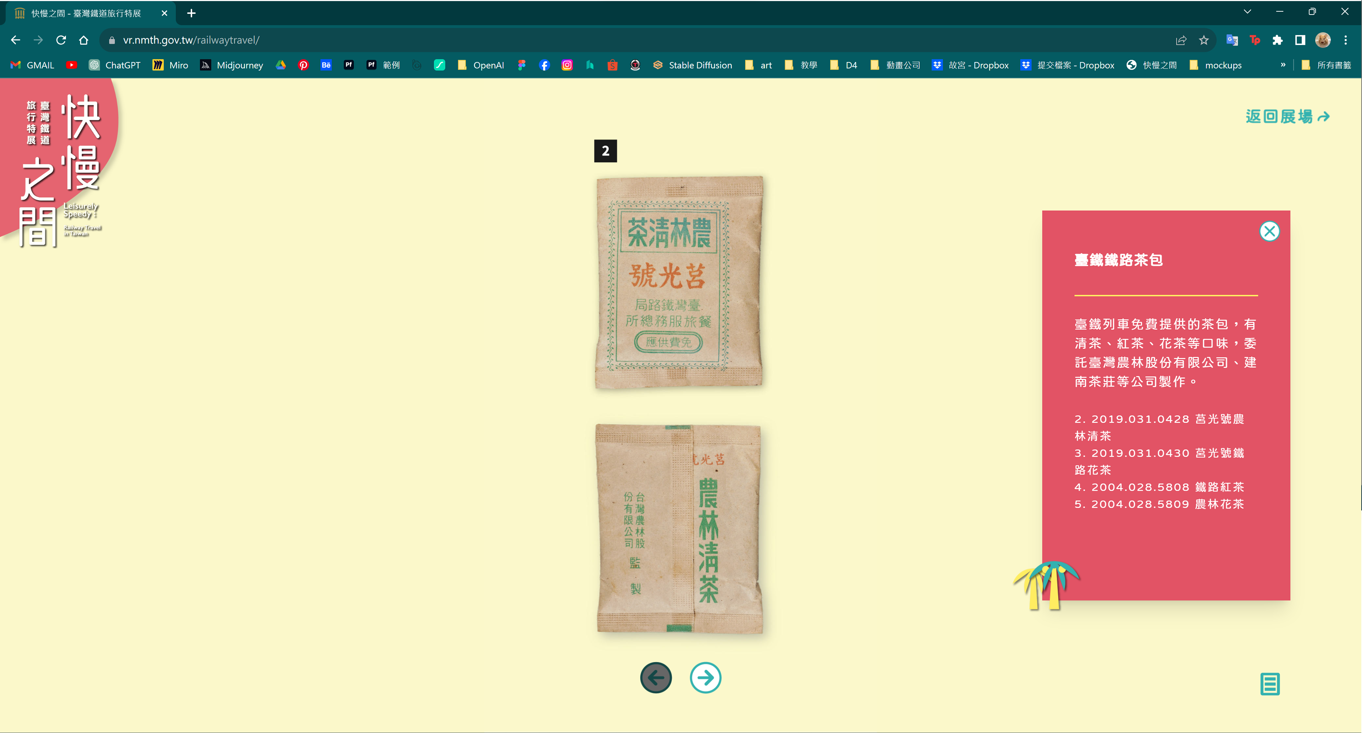Open the Chrome three-dot menu
This screenshot has width=1362, height=733.
(x=1346, y=40)
